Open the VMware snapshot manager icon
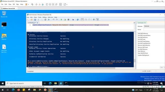Screen dimensions: 165x92 [43, 4]
